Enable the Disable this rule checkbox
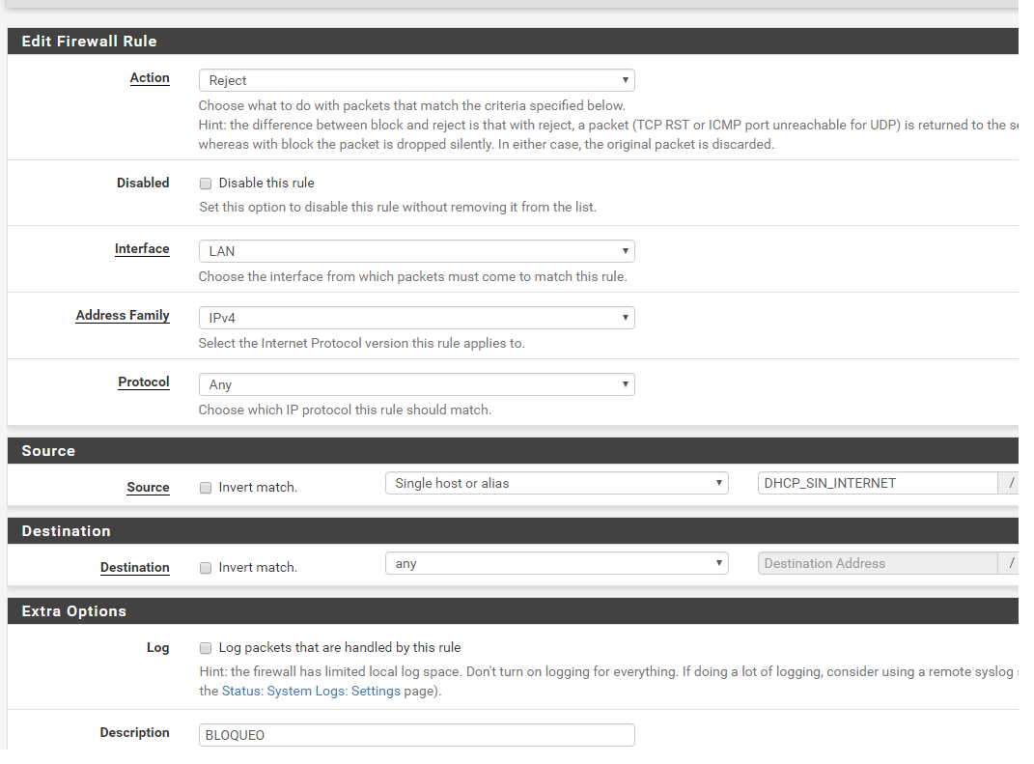 [206, 184]
